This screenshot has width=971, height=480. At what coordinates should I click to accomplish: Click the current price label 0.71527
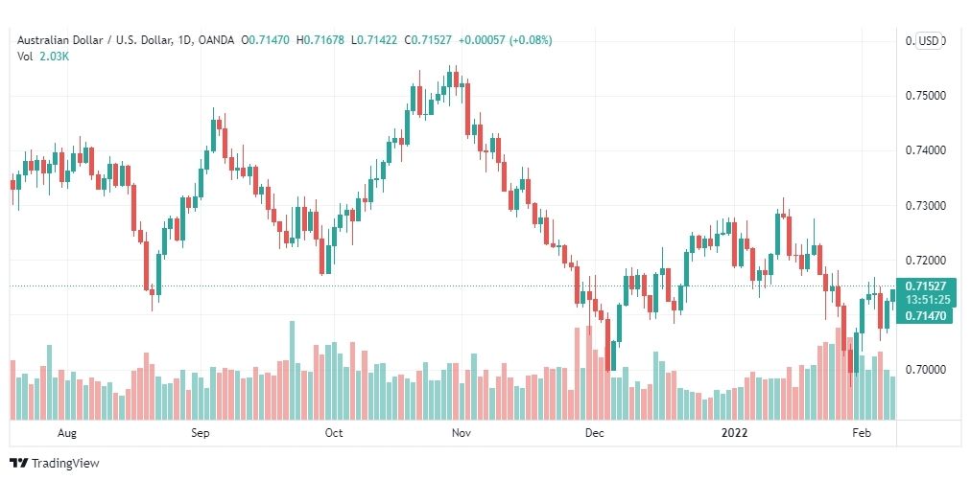point(925,286)
